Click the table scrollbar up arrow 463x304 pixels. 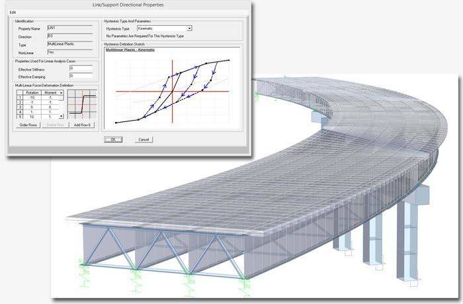(61, 93)
